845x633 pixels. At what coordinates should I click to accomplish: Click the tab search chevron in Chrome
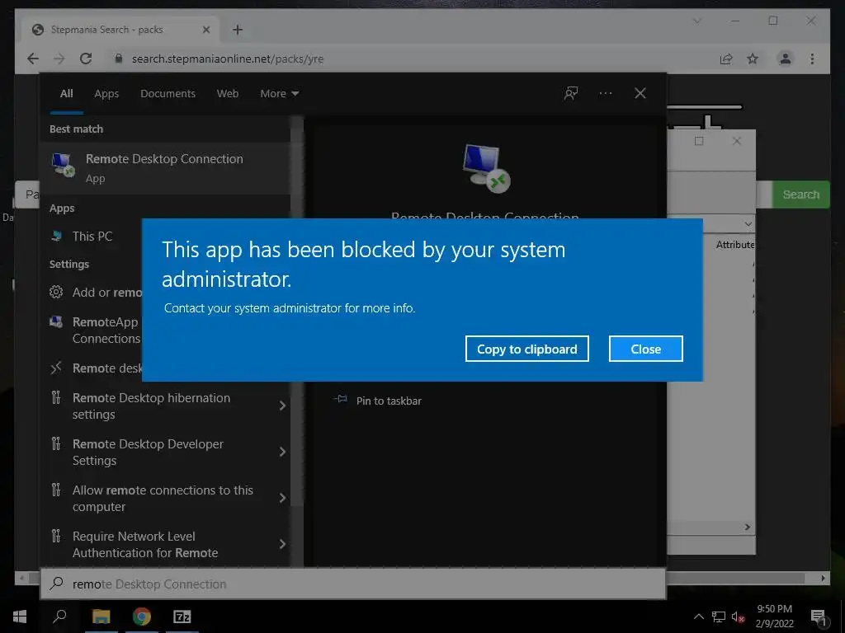click(x=696, y=21)
